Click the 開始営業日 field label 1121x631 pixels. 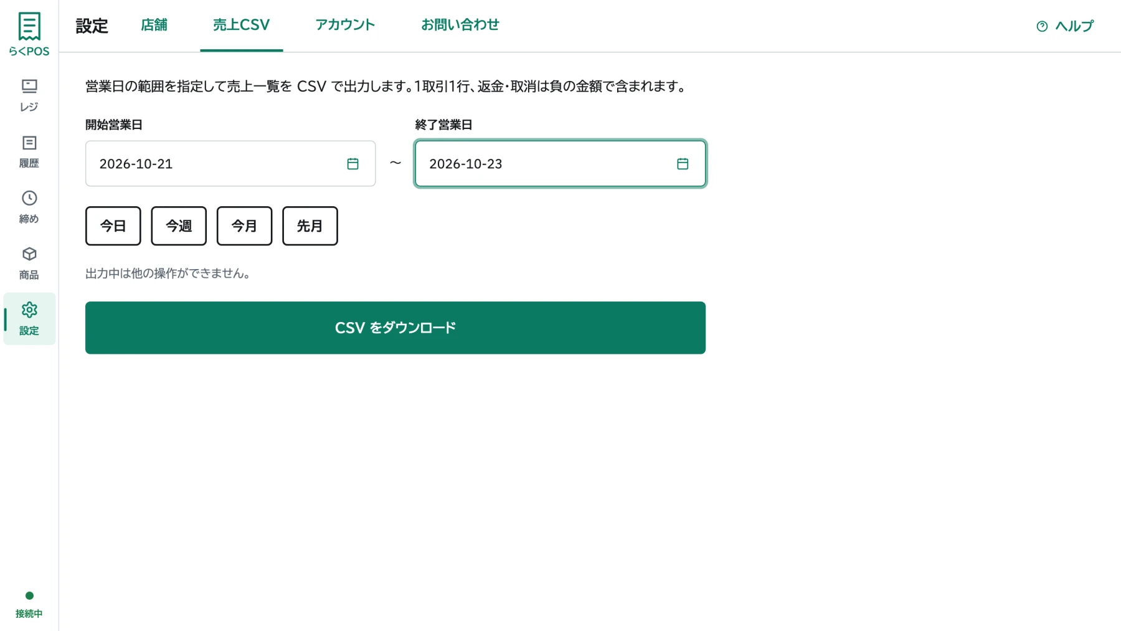114,125
